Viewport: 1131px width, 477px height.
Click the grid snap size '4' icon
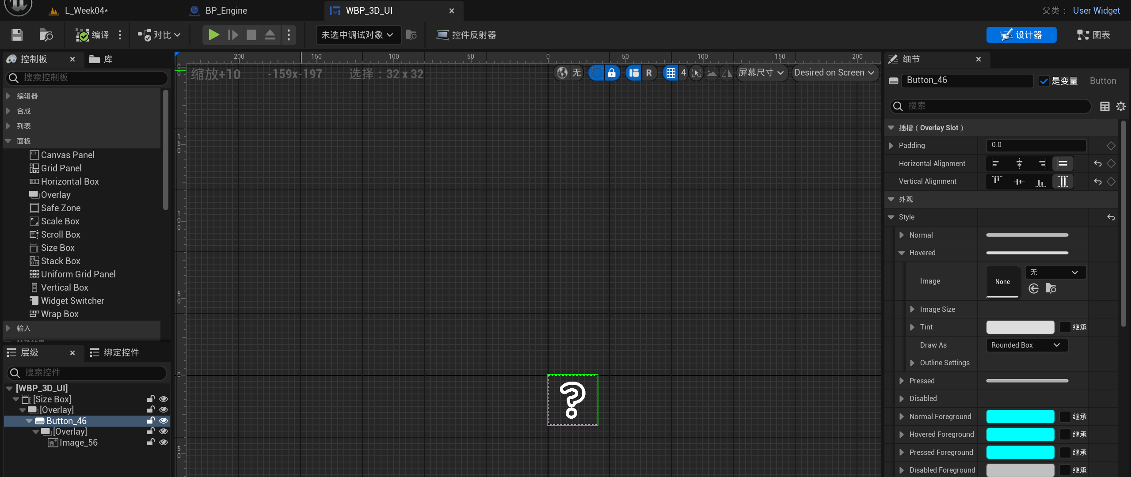click(683, 73)
